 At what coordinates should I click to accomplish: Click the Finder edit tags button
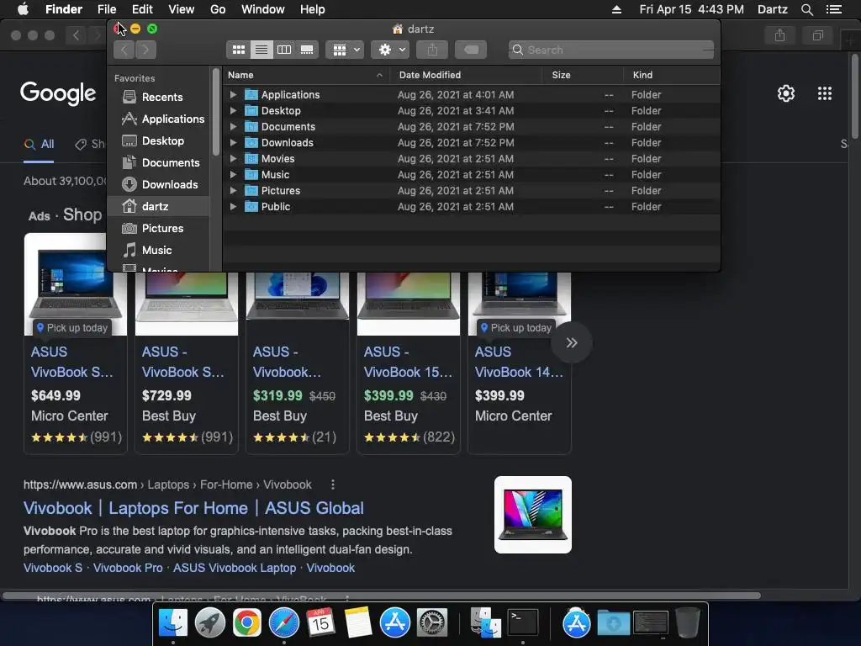click(x=471, y=50)
